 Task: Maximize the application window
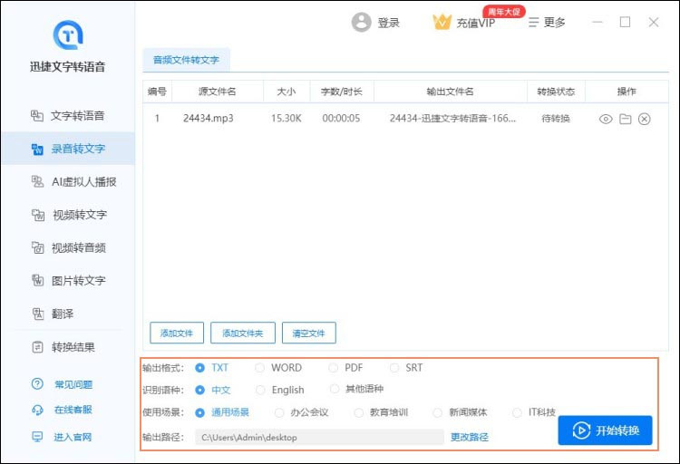point(625,22)
